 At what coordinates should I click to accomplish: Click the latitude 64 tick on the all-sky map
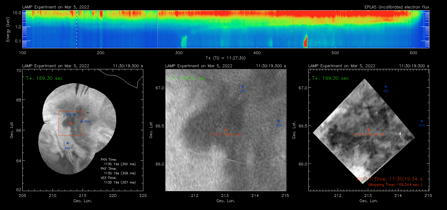click(x=19, y=161)
